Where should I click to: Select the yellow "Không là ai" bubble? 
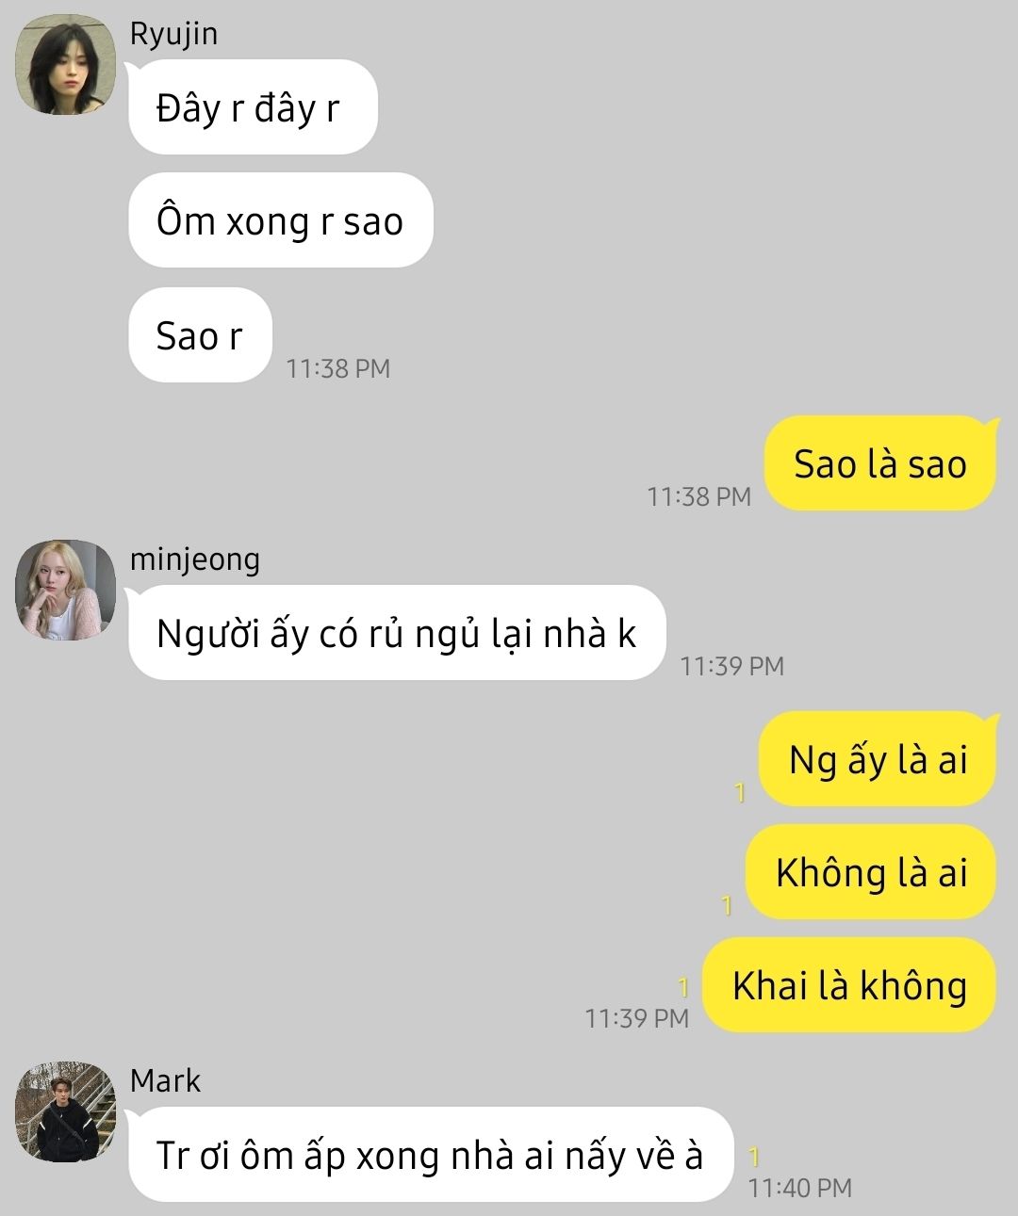click(x=871, y=872)
